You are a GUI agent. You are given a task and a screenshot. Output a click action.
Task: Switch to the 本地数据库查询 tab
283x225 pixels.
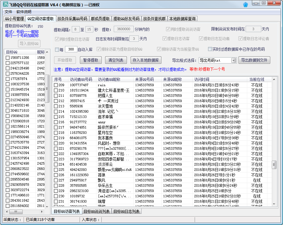(x=182, y=19)
